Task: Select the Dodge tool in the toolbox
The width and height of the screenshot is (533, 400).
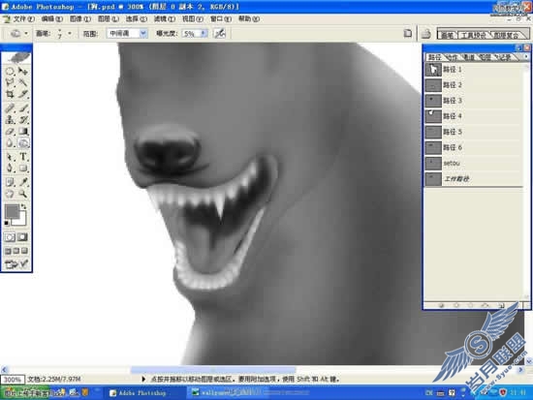Action: point(23,143)
